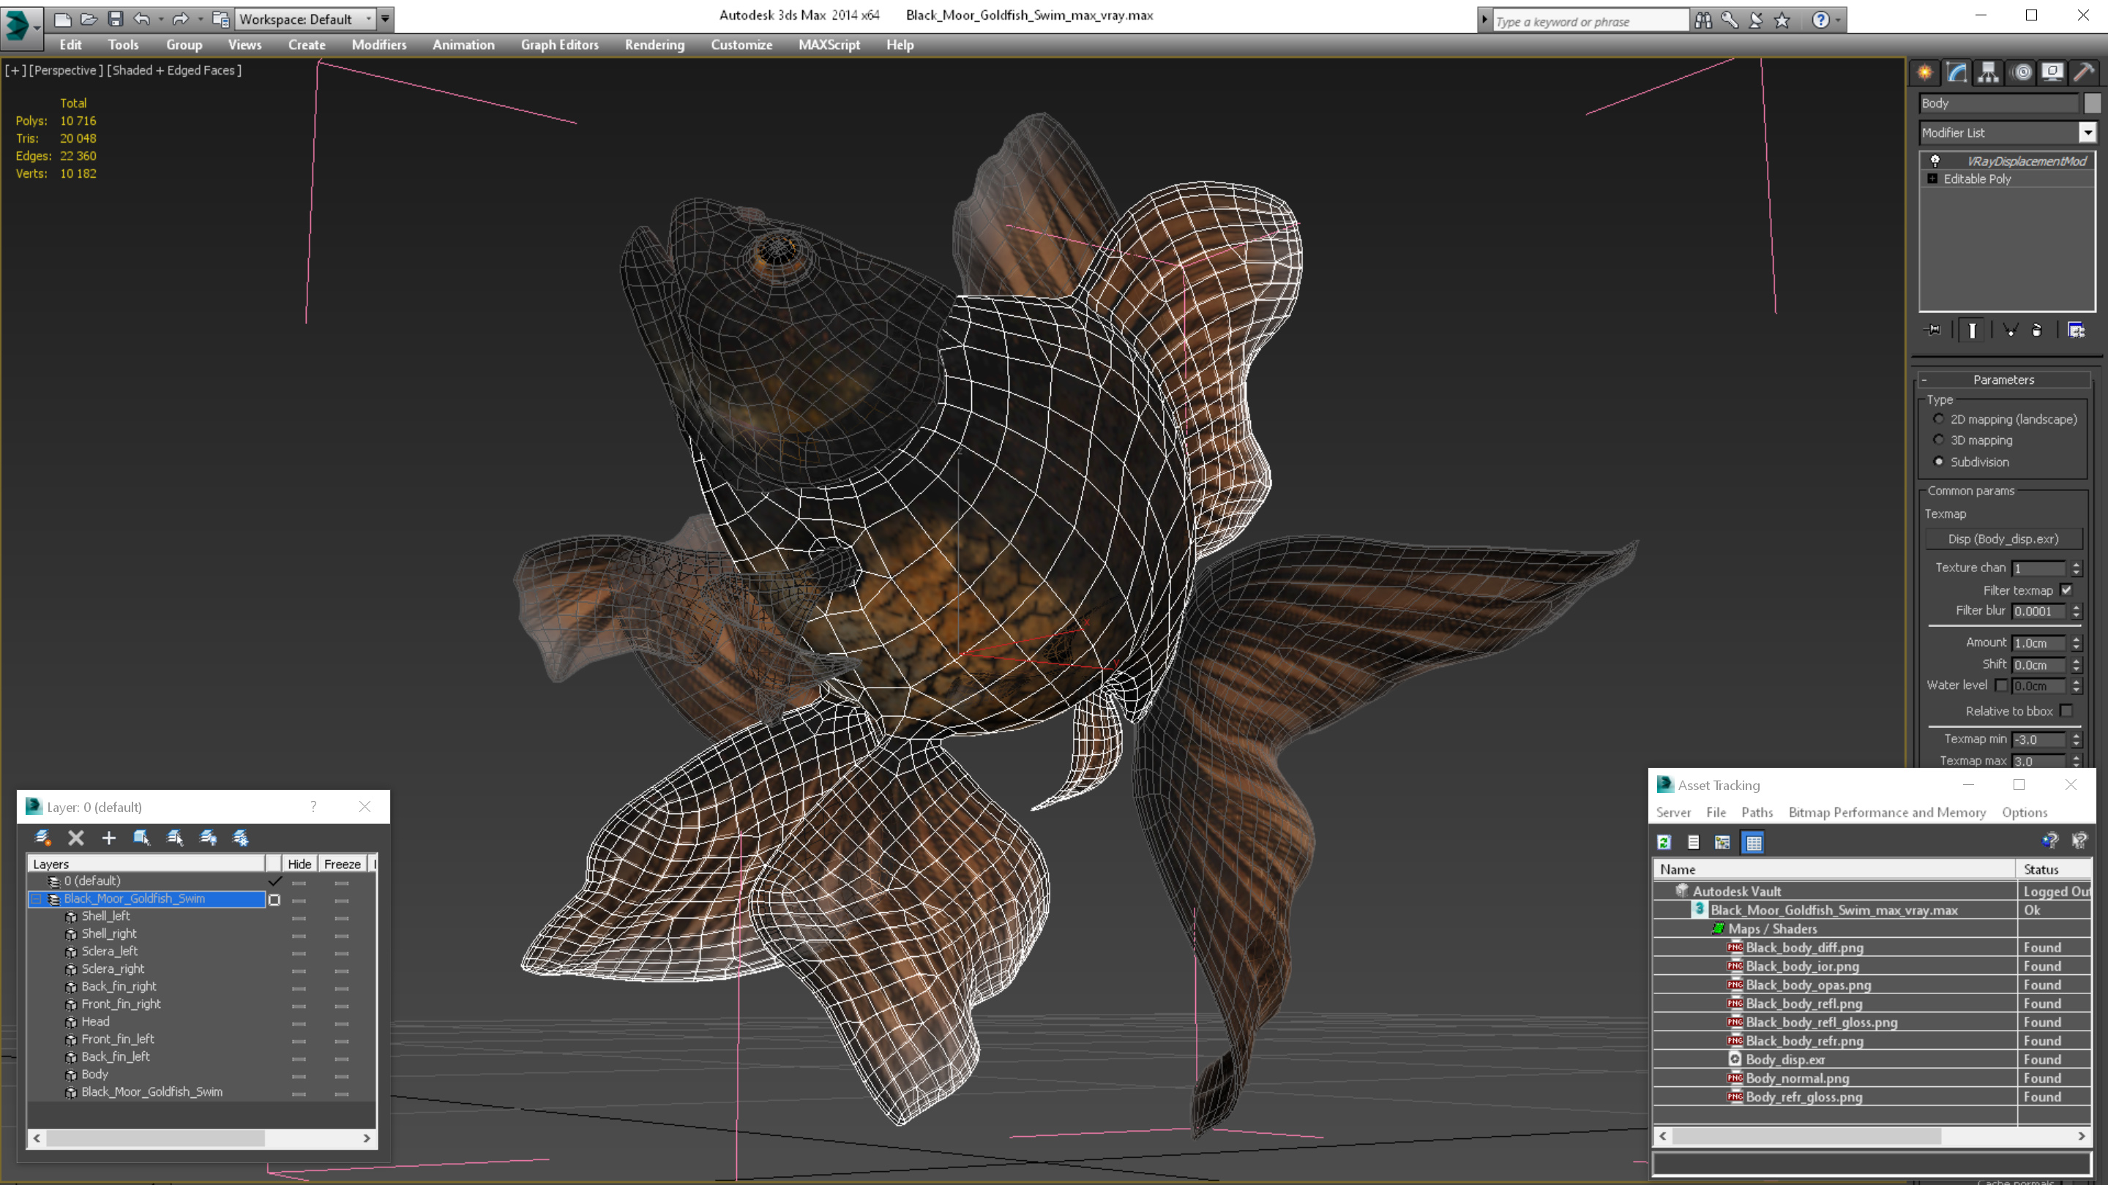Open the Modifiers menu
This screenshot has width=2108, height=1185.
point(379,45)
